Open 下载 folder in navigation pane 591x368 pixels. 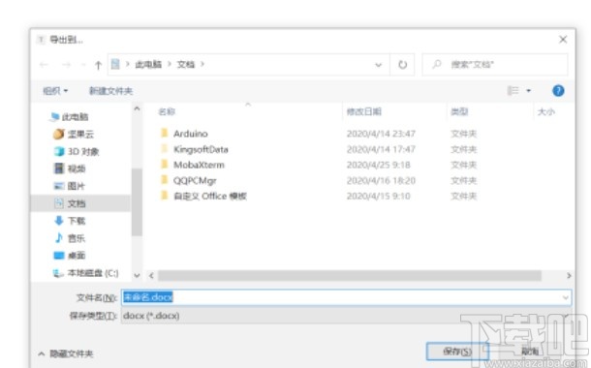point(77,221)
